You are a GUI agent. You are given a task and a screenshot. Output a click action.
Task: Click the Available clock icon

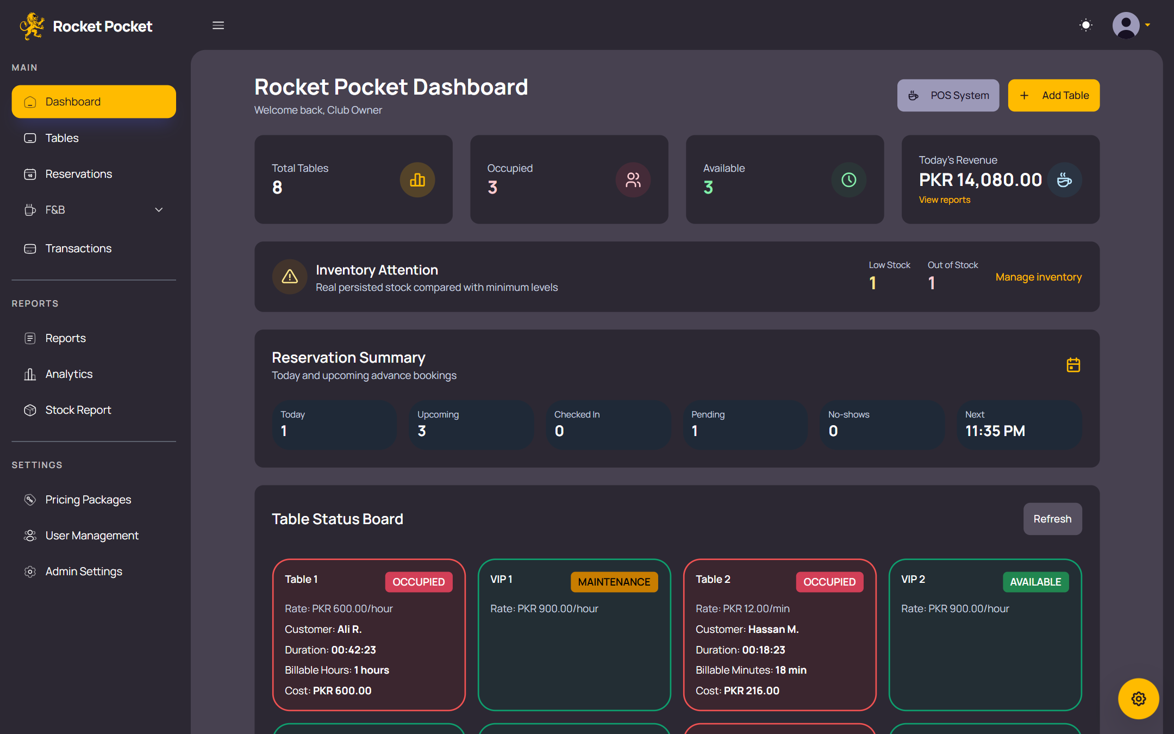point(848,179)
